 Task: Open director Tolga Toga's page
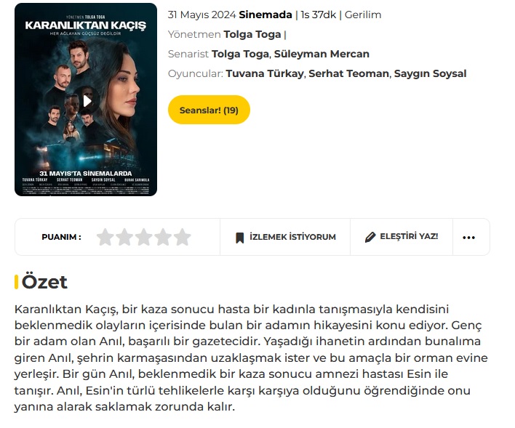(x=252, y=34)
